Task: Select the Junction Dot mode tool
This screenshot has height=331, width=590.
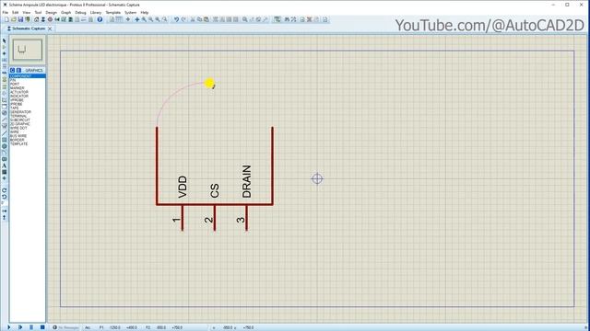Action: tap(4, 53)
